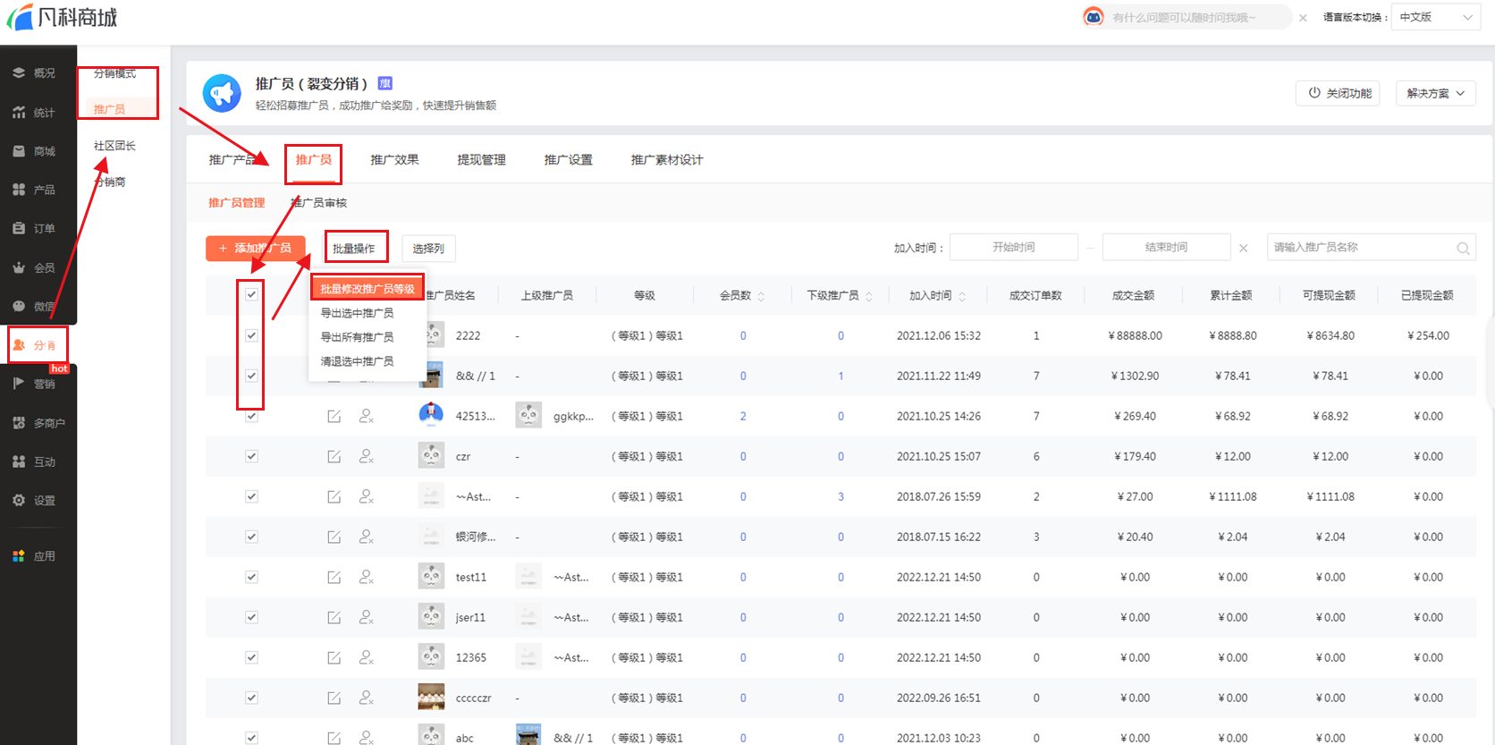
Task: Expand the 解决方案 dropdown
Action: coord(1435,93)
